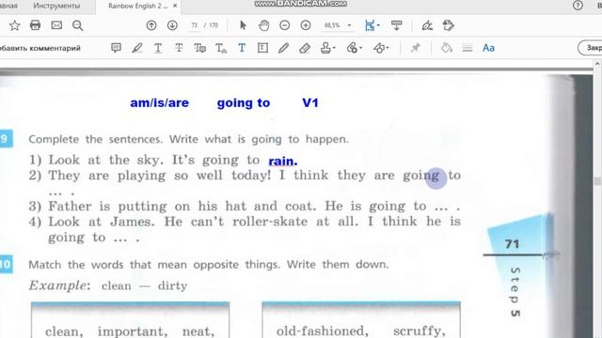Send the file by email envelope icon
Screen dimensions: 602x338
click(x=56, y=25)
